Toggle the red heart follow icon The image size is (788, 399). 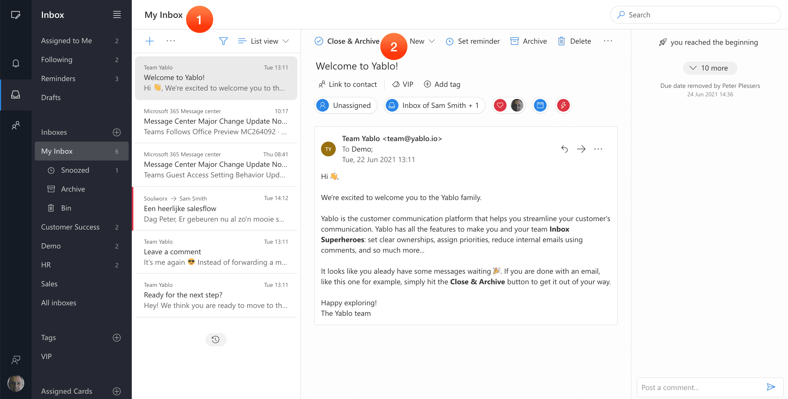(500, 105)
